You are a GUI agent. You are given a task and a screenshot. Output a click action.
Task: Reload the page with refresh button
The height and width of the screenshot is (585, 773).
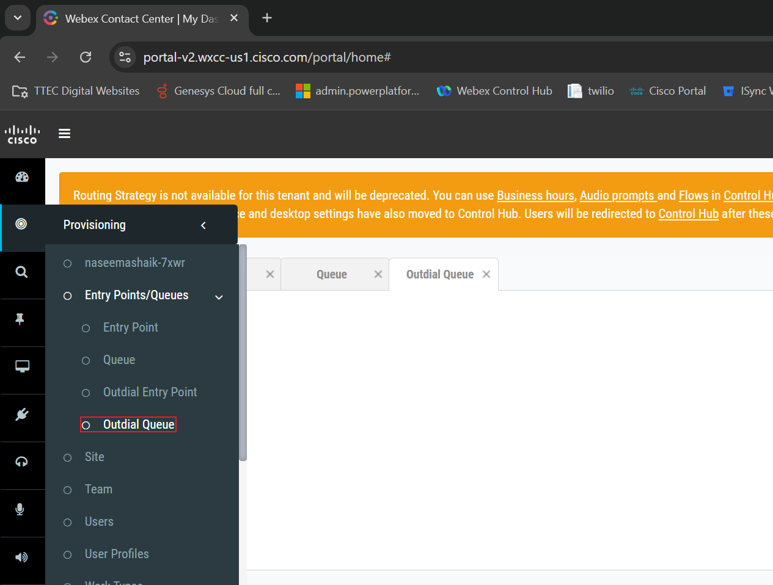pyautogui.click(x=86, y=57)
